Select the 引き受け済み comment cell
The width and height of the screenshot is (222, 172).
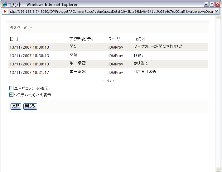tap(145, 72)
